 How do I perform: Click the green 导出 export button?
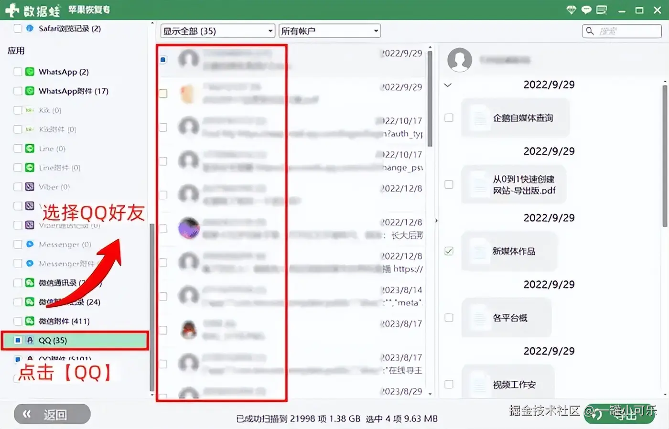coord(619,414)
